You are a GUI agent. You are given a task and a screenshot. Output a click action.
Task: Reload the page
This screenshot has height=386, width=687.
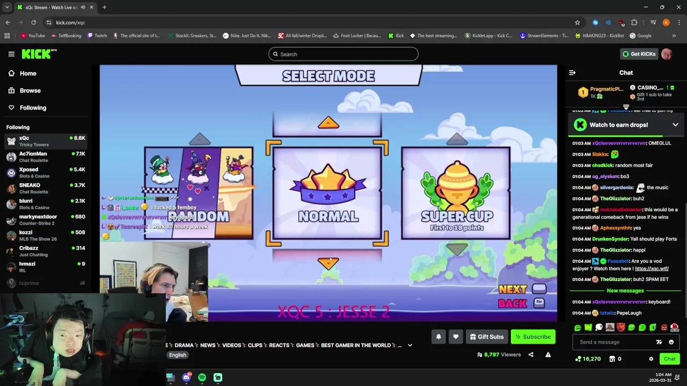pos(33,23)
